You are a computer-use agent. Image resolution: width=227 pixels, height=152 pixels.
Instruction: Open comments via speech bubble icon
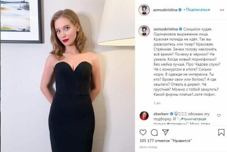coord(154,132)
